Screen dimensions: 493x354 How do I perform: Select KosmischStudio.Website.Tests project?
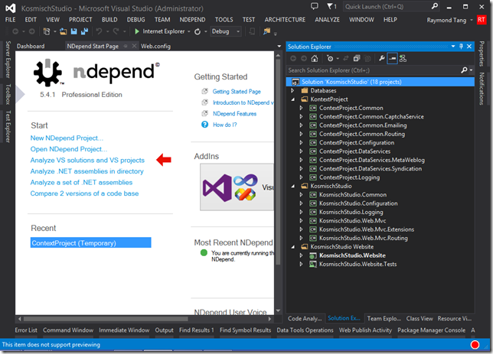click(x=358, y=265)
